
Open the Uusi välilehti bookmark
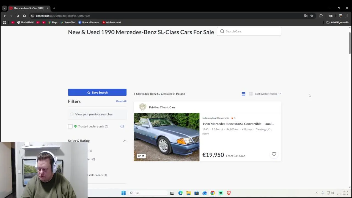pyautogui.click(x=25, y=22)
